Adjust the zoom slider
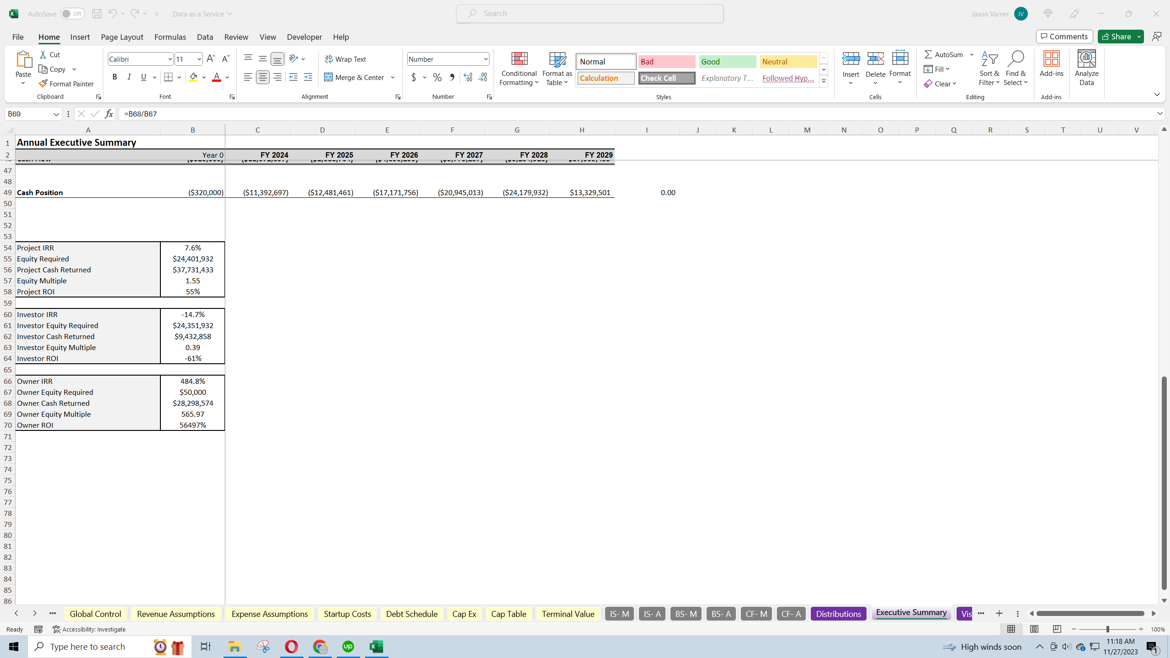The image size is (1170, 658). (x=1108, y=629)
